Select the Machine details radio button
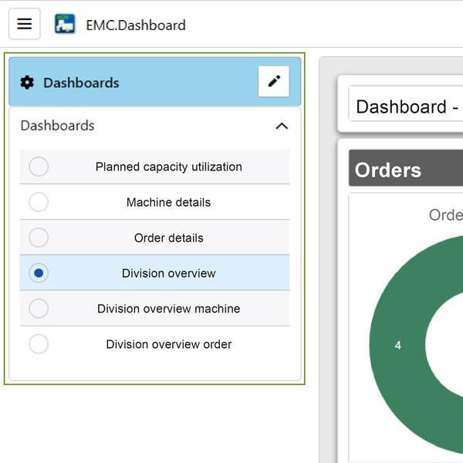Screen dimensions: 463x463 [x=39, y=202]
